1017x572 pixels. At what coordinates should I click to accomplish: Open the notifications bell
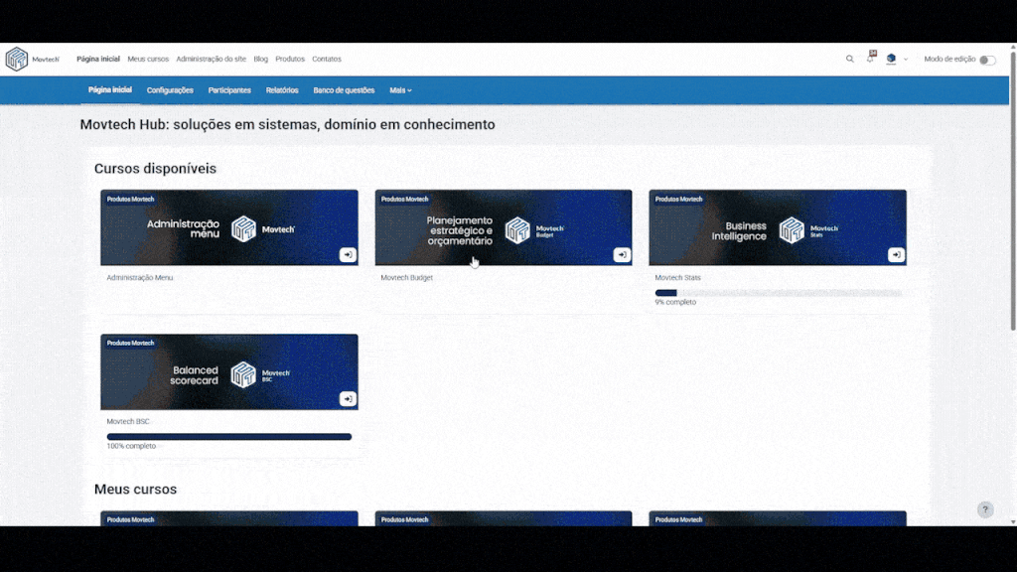[x=870, y=60]
